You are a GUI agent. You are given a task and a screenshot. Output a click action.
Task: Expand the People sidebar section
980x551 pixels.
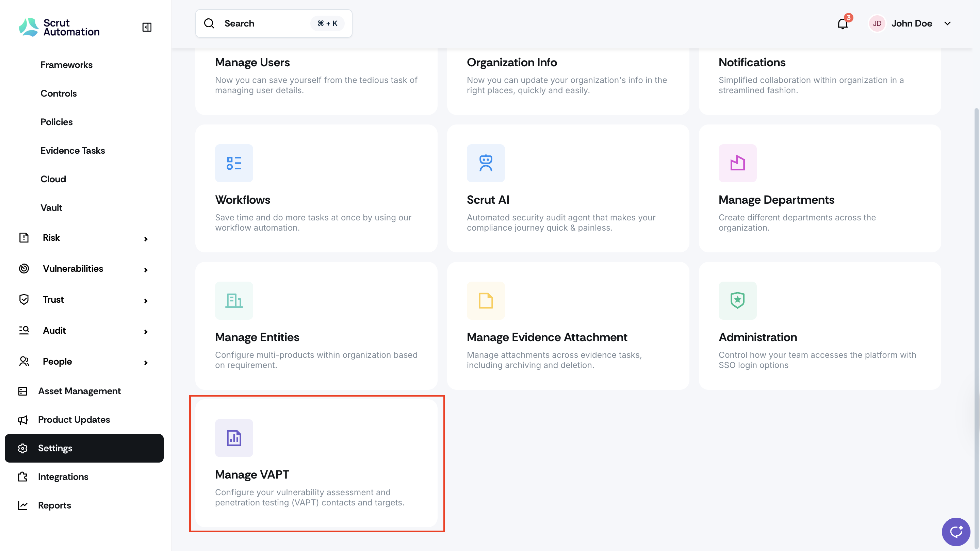[84, 362]
